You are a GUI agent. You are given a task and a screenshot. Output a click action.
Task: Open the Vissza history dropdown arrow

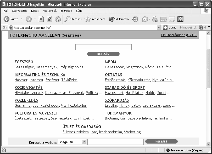(x=21, y=19)
